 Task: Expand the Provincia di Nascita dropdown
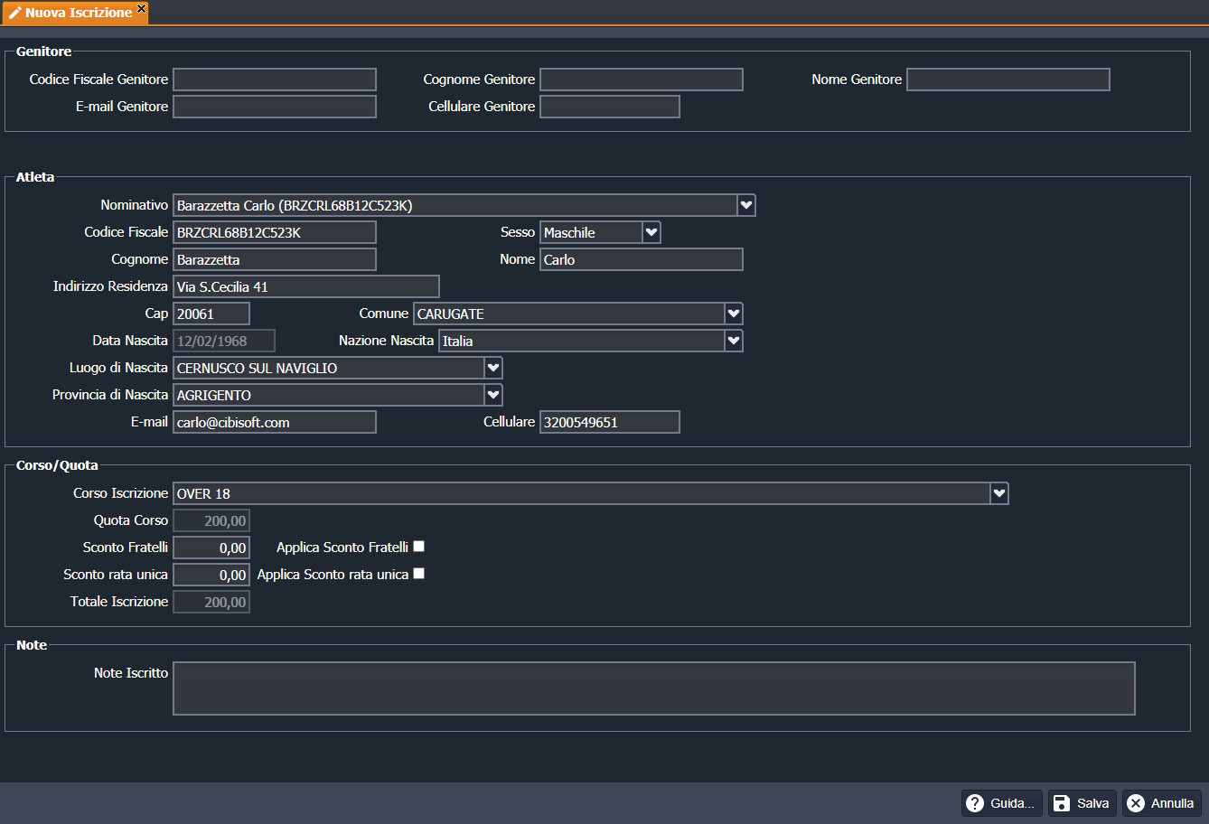493,395
